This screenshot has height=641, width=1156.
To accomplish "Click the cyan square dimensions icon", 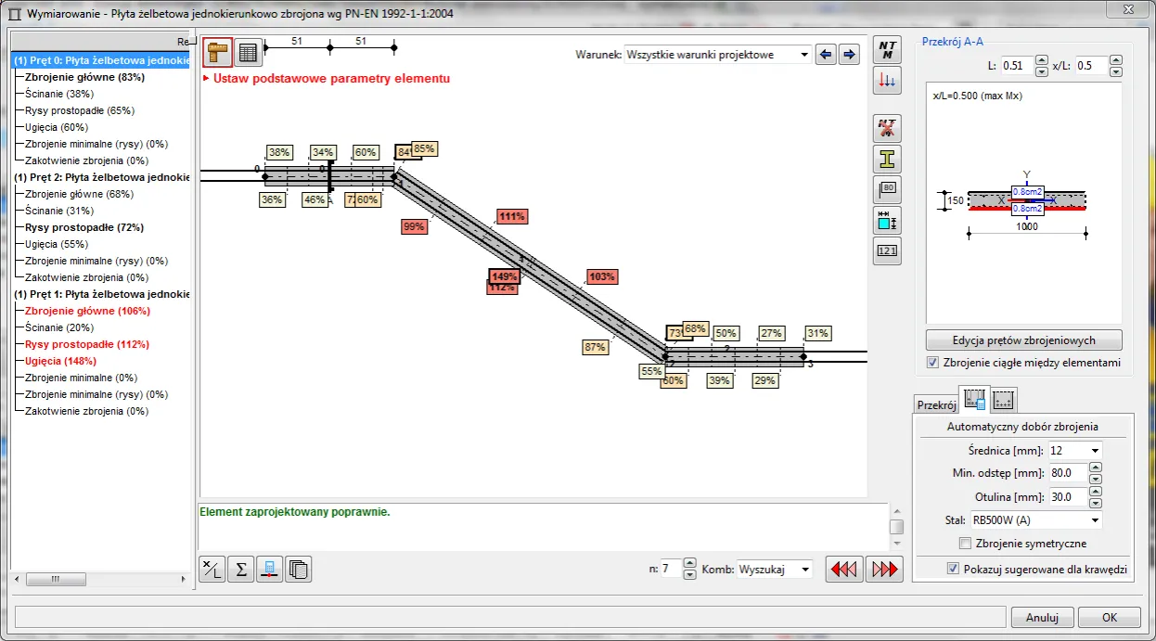I will pos(888,221).
